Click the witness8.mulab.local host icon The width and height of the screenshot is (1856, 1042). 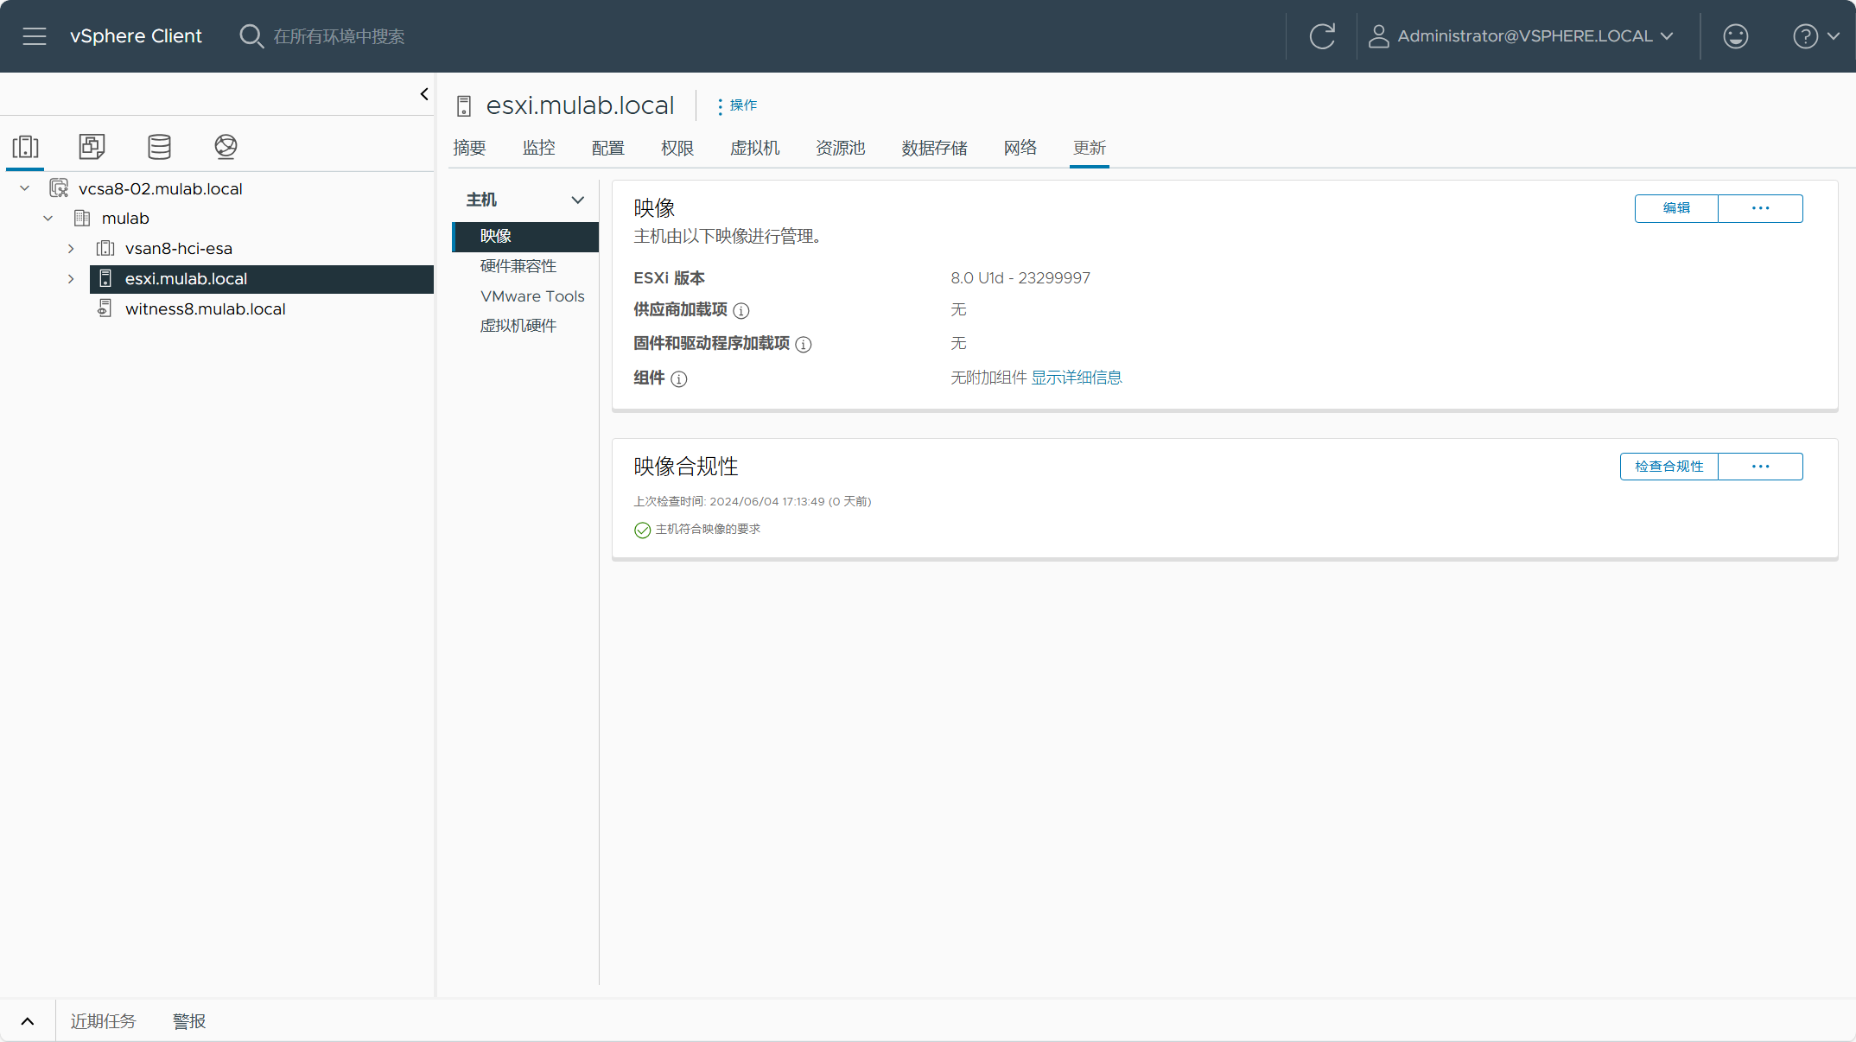point(105,308)
